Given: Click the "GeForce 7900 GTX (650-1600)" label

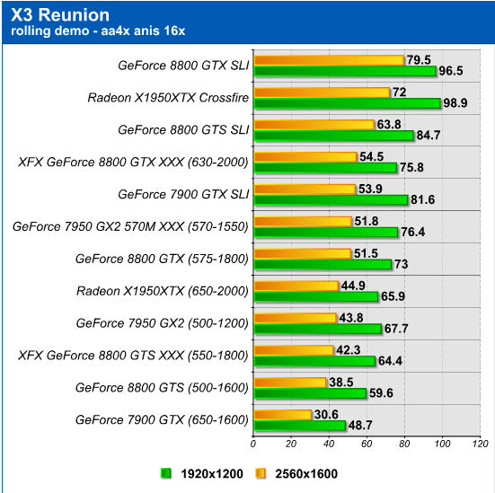Looking at the screenshot, I should click(162, 419).
